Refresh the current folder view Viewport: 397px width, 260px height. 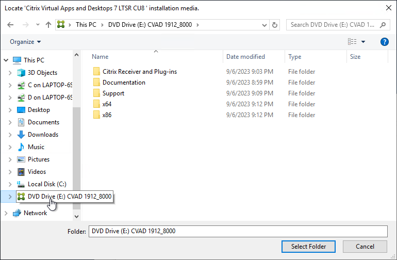(x=275, y=25)
